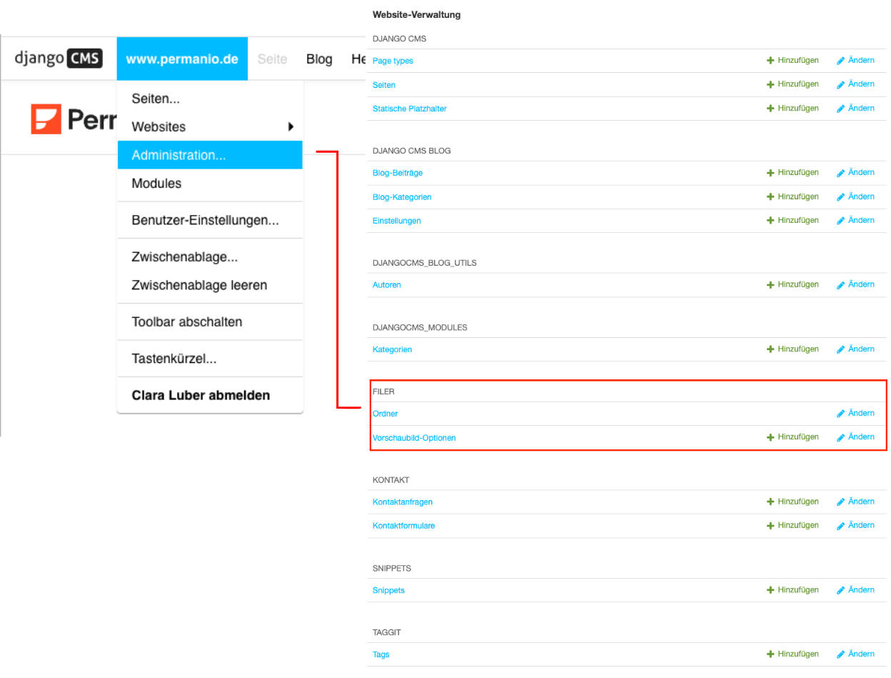This screenshot has width=891, height=678.
Task: Click Clara Luber abmelden
Action: [x=201, y=395]
